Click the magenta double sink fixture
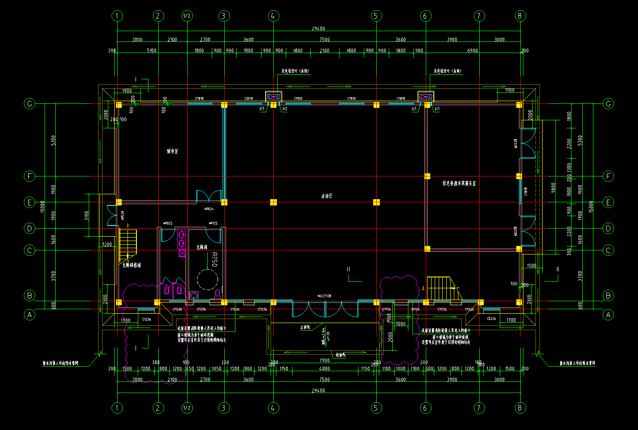The width and height of the screenshot is (638, 430). point(181,239)
